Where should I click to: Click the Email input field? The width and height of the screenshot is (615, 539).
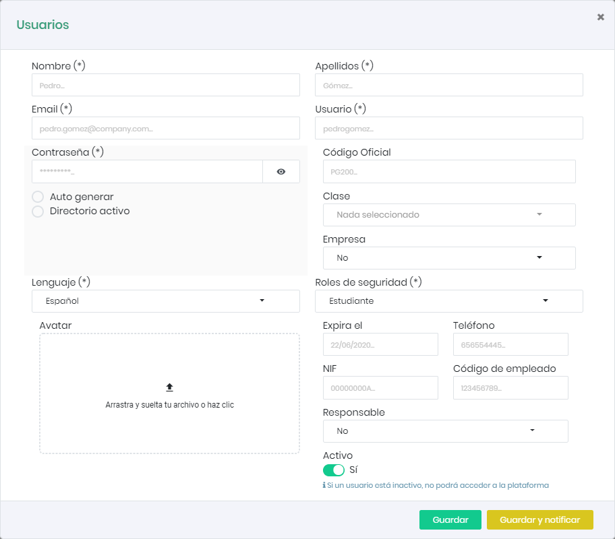(x=165, y=128)
